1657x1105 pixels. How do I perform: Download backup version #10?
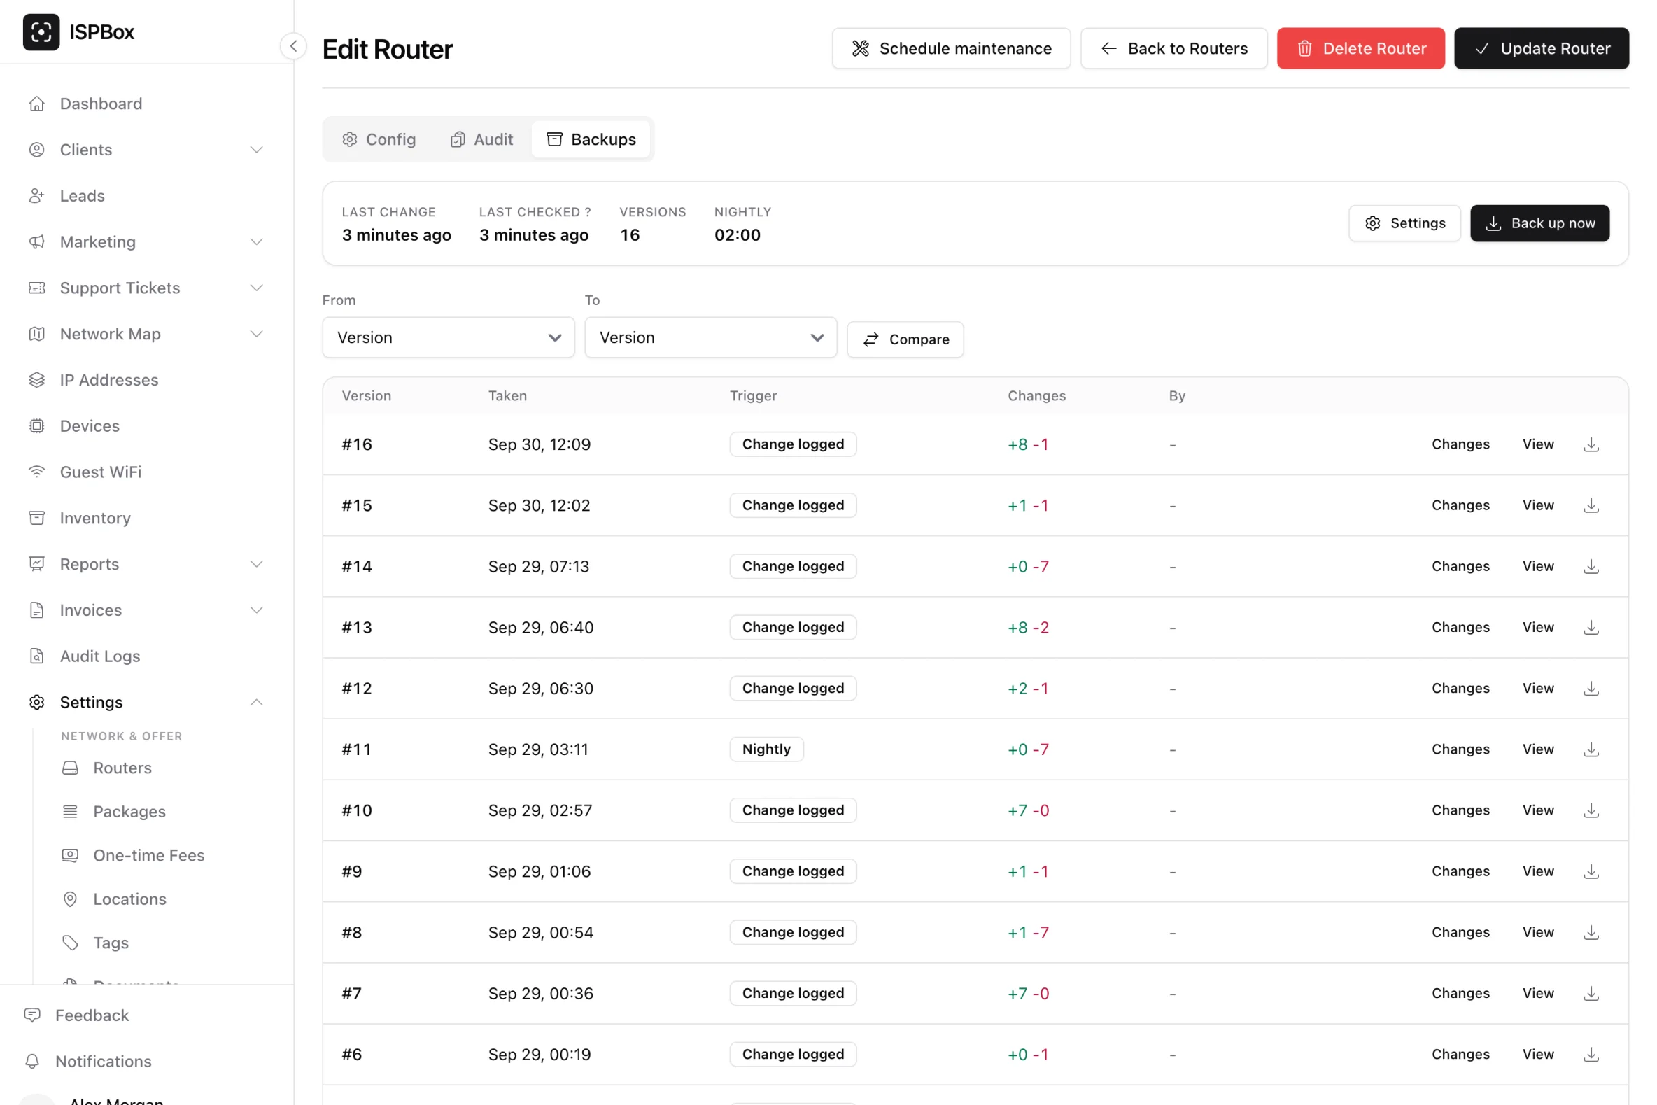point(1591,810)
